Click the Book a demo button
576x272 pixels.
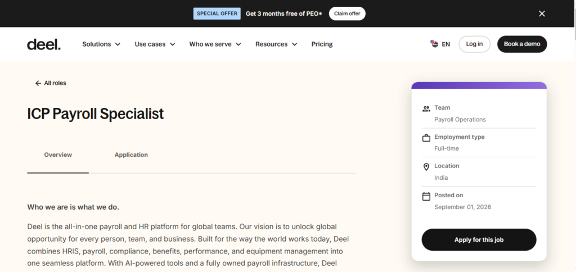[x=522, y=44]
